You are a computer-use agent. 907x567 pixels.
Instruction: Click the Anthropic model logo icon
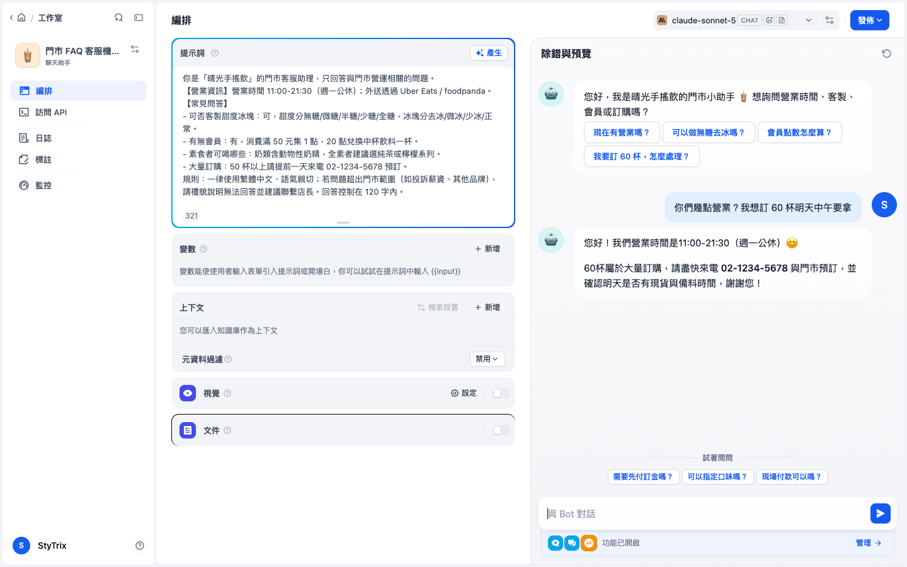click(x=662, y=20)
